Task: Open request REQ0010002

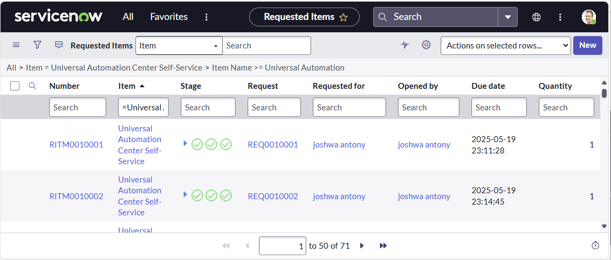Action: coord(273,196)
